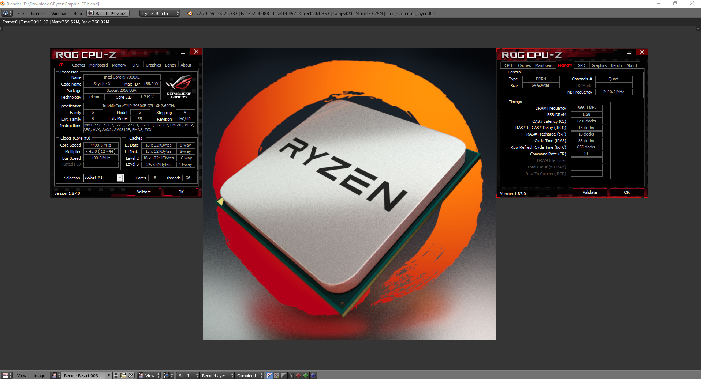This screenshot has width=701, height=379.
Task: Show only the red channel
Action: point(298,375)
